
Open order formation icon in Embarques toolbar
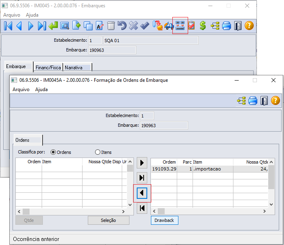click(x=180, y=26)
